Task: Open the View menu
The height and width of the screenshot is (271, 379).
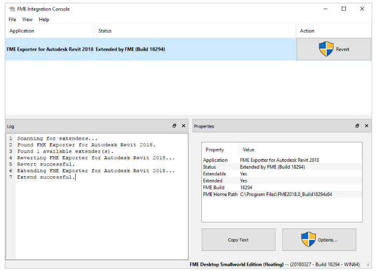Action: [27, 20]
